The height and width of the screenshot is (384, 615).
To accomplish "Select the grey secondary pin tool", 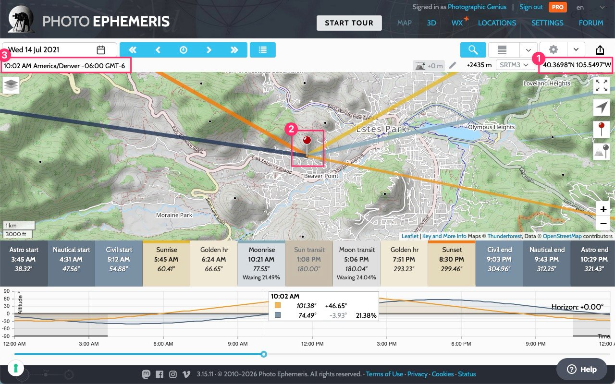I will click(602, 151).
